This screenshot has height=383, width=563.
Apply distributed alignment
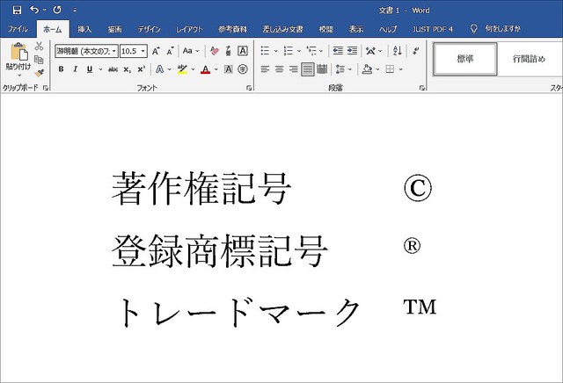pos(322,69)
